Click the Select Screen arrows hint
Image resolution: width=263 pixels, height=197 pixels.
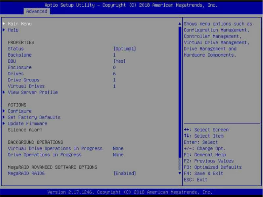click(206, 130)
